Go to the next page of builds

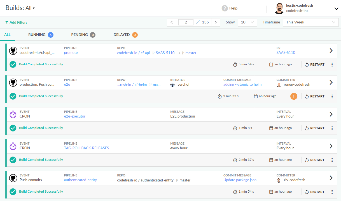coord(215,22)
